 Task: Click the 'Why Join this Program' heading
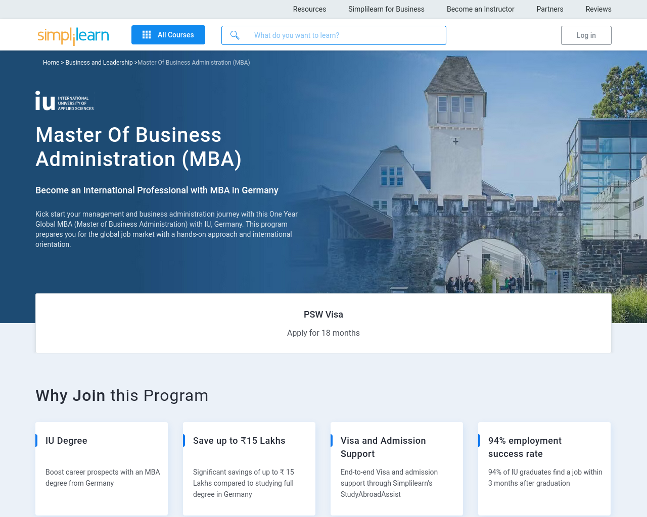coord(122,395)
